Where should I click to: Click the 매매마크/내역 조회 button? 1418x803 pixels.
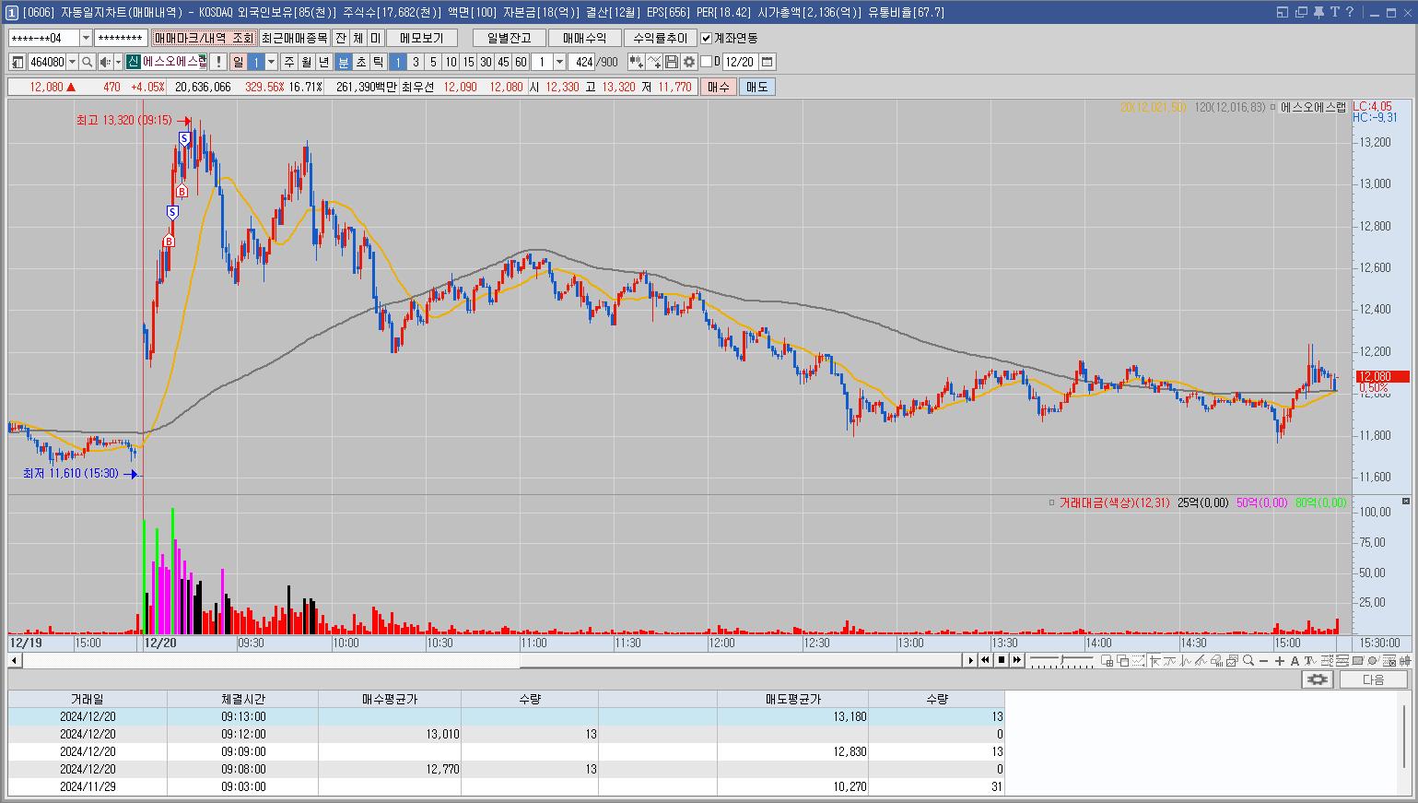point(204,38)
